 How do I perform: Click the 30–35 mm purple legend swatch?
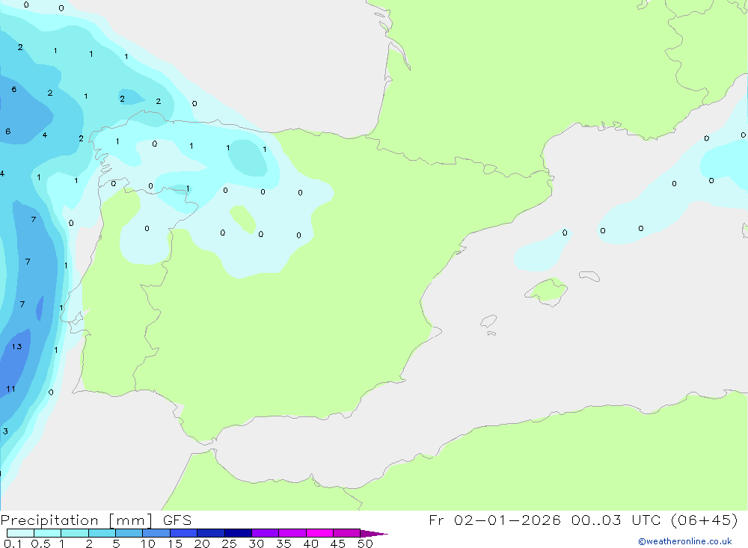[x=266, y=533]
